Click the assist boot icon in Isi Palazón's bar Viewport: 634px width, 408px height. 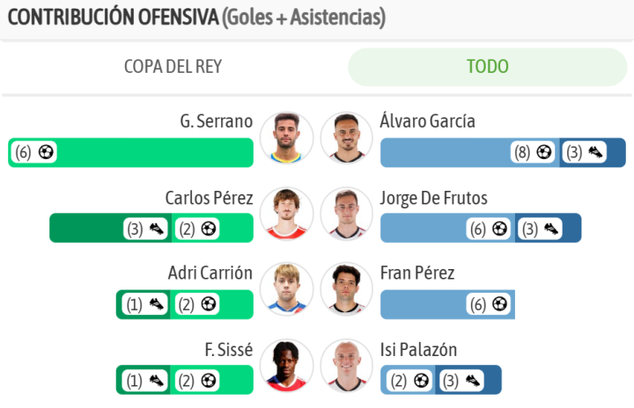[x=475, y=381]
